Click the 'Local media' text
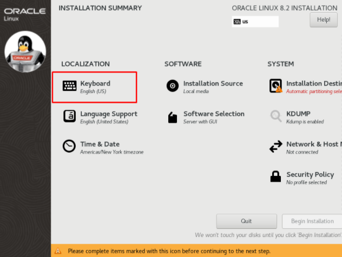The height and width of the screenshot is (257, 342). click(x=196, y=91)
